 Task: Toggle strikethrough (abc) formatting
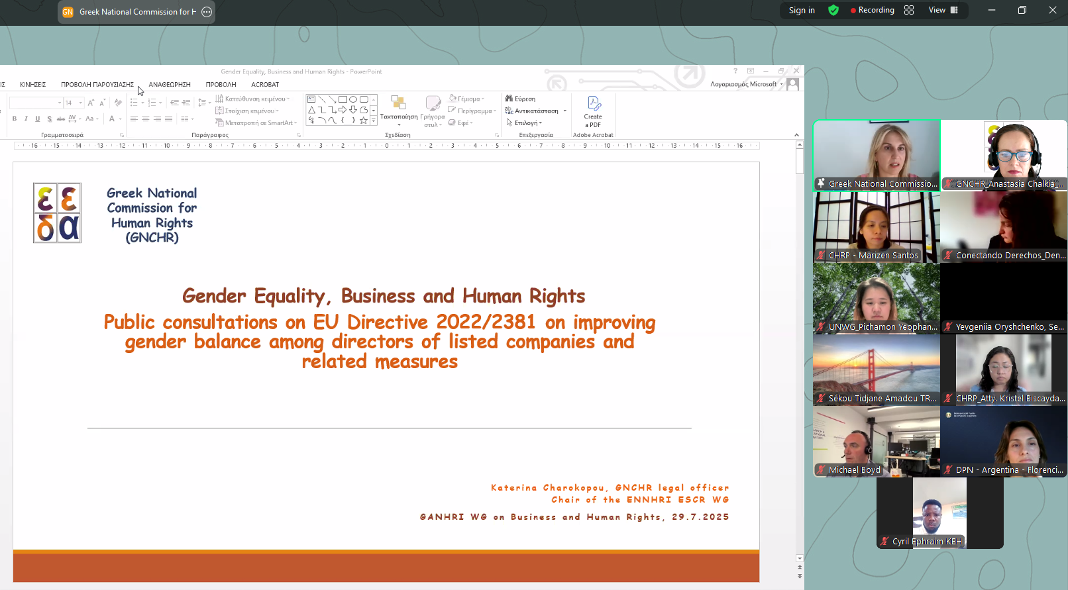[x=61, y=119]
